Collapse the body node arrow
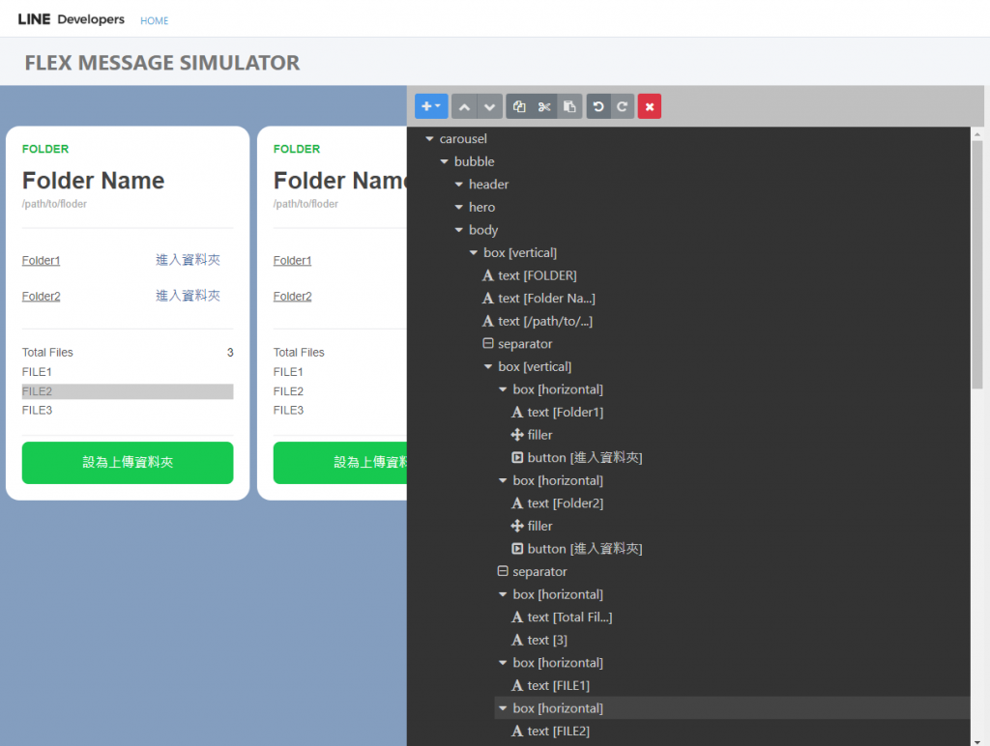Screen dimensions: 990x746 [459, 230]
